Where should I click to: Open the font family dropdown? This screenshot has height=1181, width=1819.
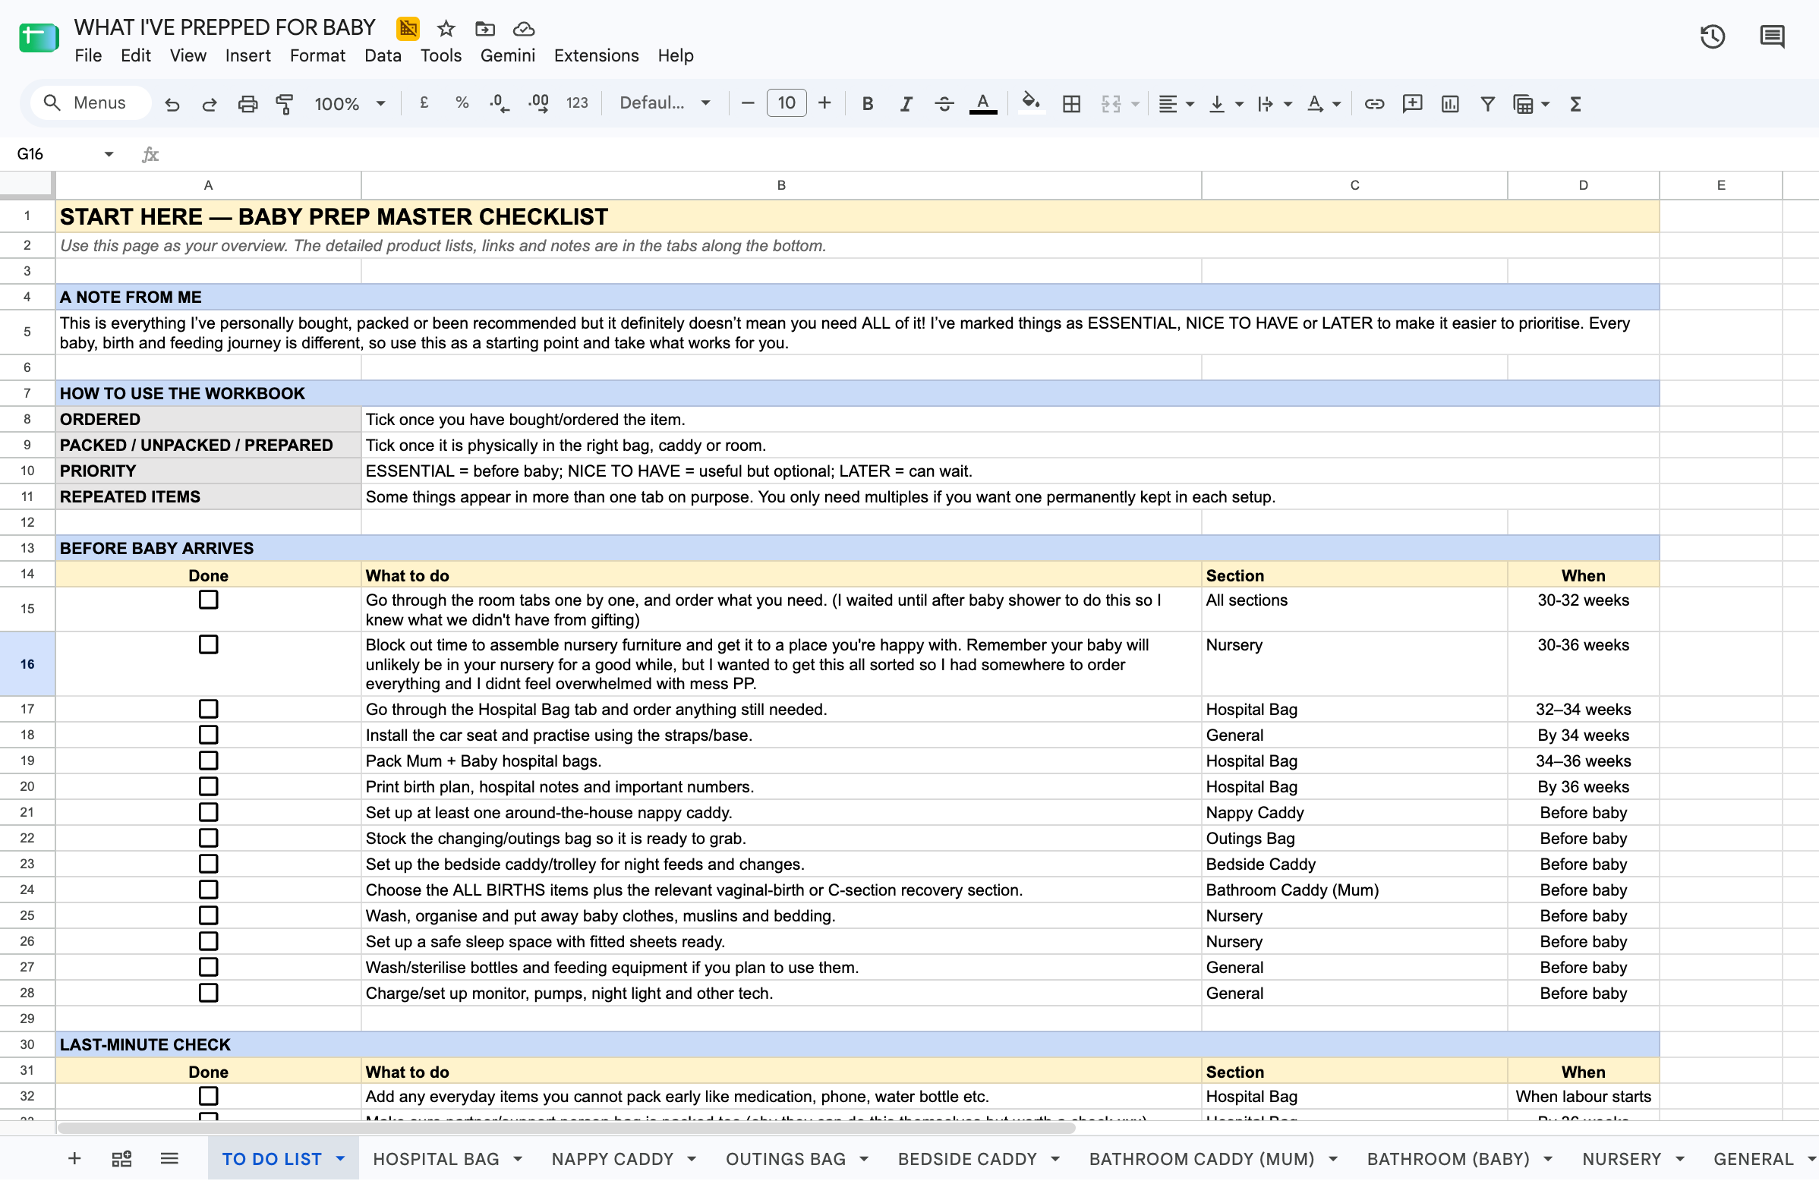tap(664, 103)
